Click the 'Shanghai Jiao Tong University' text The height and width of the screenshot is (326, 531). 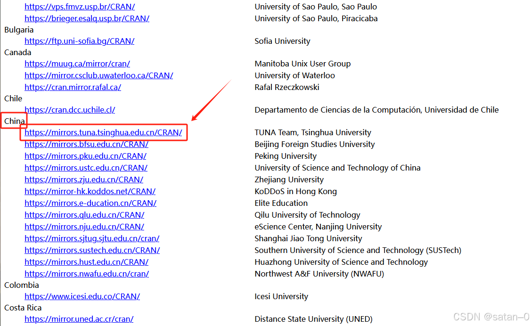click(308, 239)
